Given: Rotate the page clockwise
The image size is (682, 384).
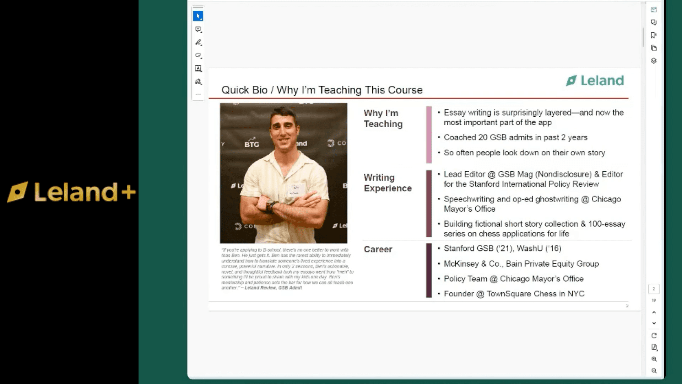Looking at the screenshot, I should coord(654,336).
